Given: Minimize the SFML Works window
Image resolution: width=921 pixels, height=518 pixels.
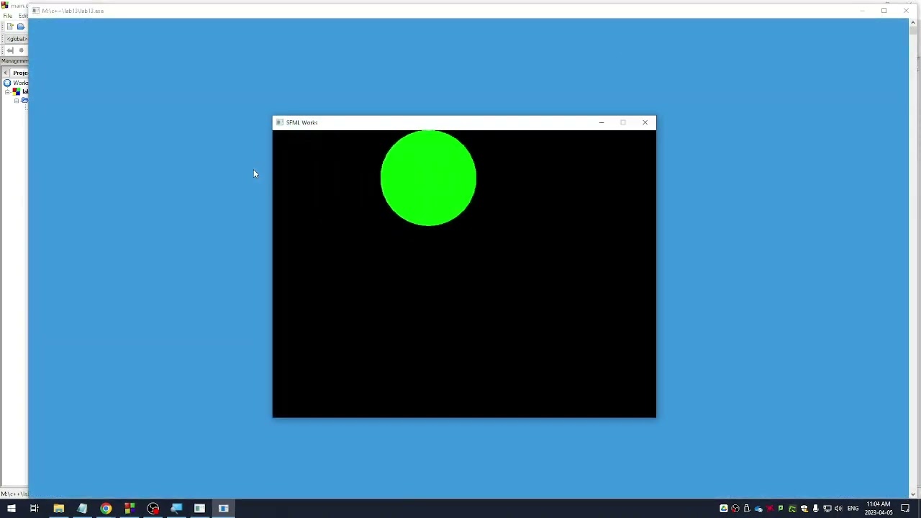Looking at the screenshot, I should [602, 122].
